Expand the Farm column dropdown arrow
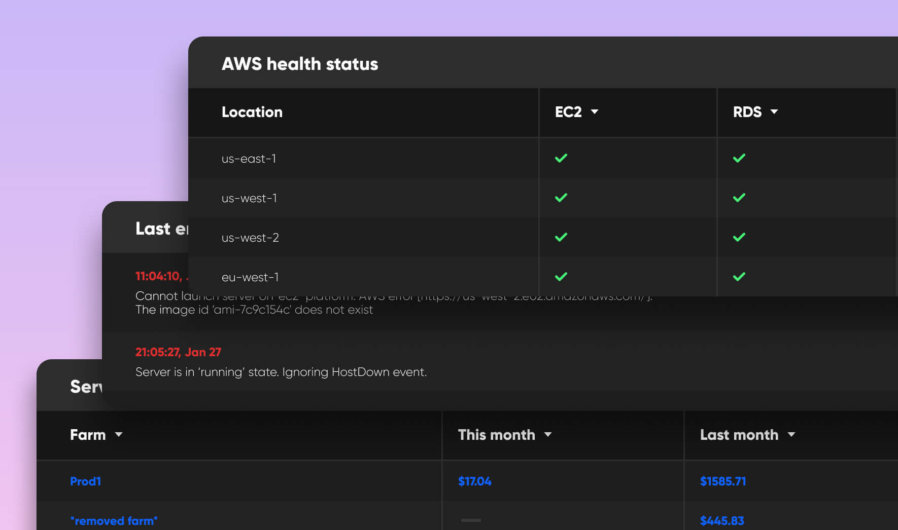The width and height of the screenshot is (898, 530). coord(119,435)
